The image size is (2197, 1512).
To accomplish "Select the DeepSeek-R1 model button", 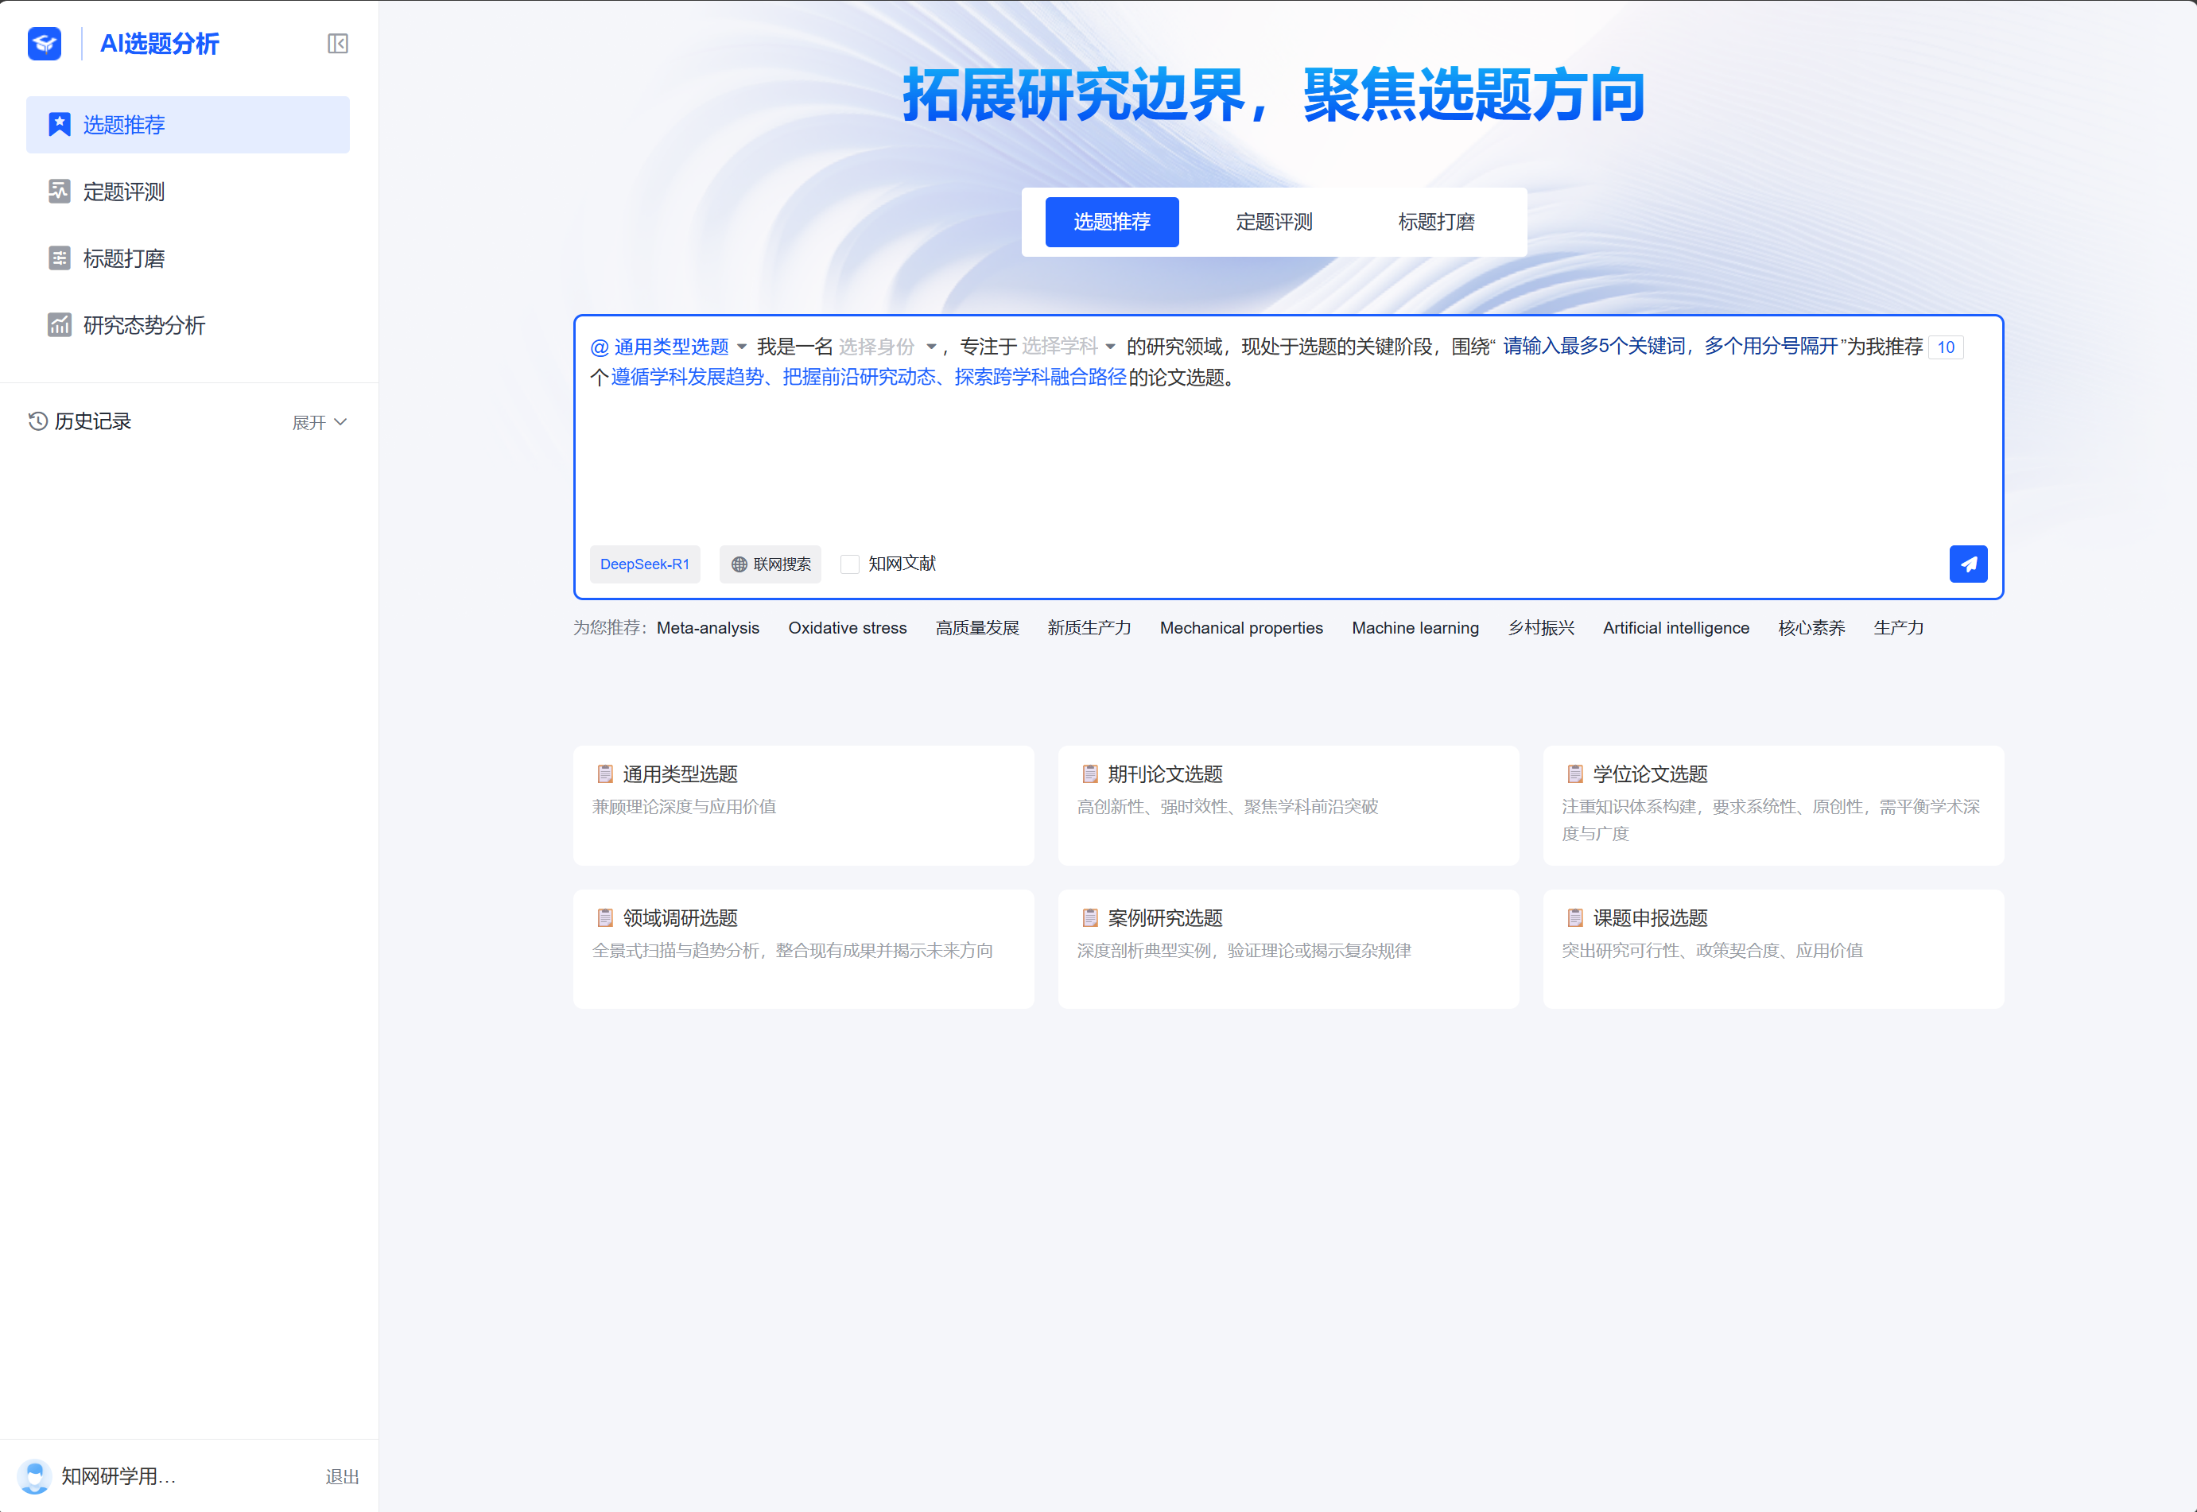I will (644, 564).
